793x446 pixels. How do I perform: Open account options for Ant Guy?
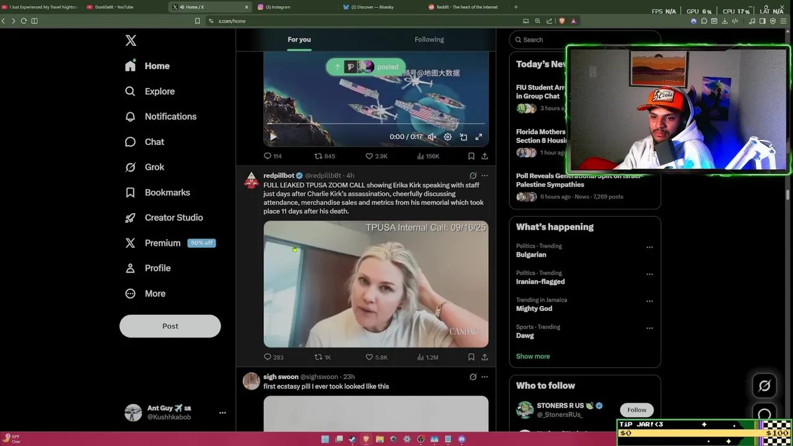222,413
